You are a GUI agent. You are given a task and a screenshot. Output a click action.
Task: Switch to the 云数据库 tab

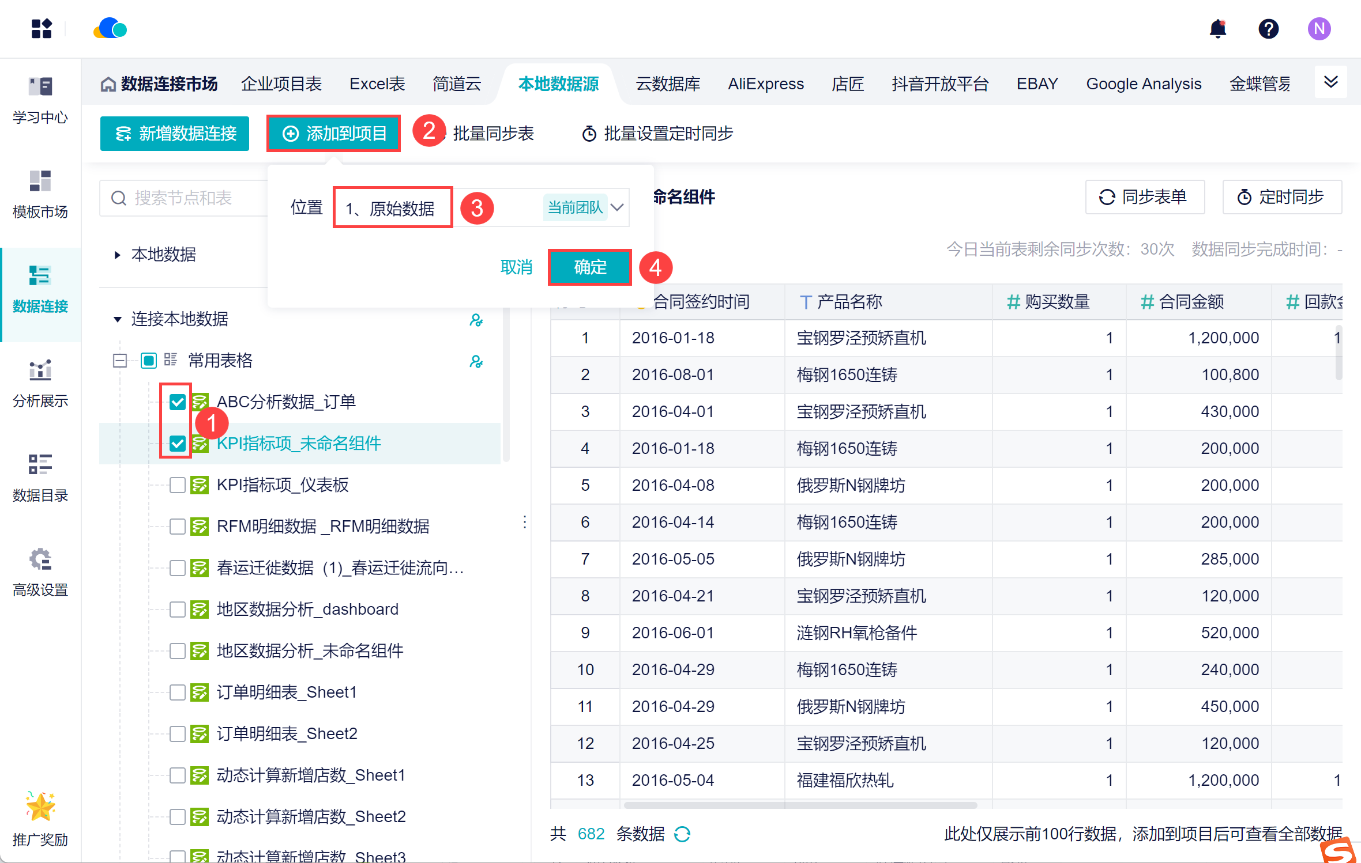tap(667, 84)
